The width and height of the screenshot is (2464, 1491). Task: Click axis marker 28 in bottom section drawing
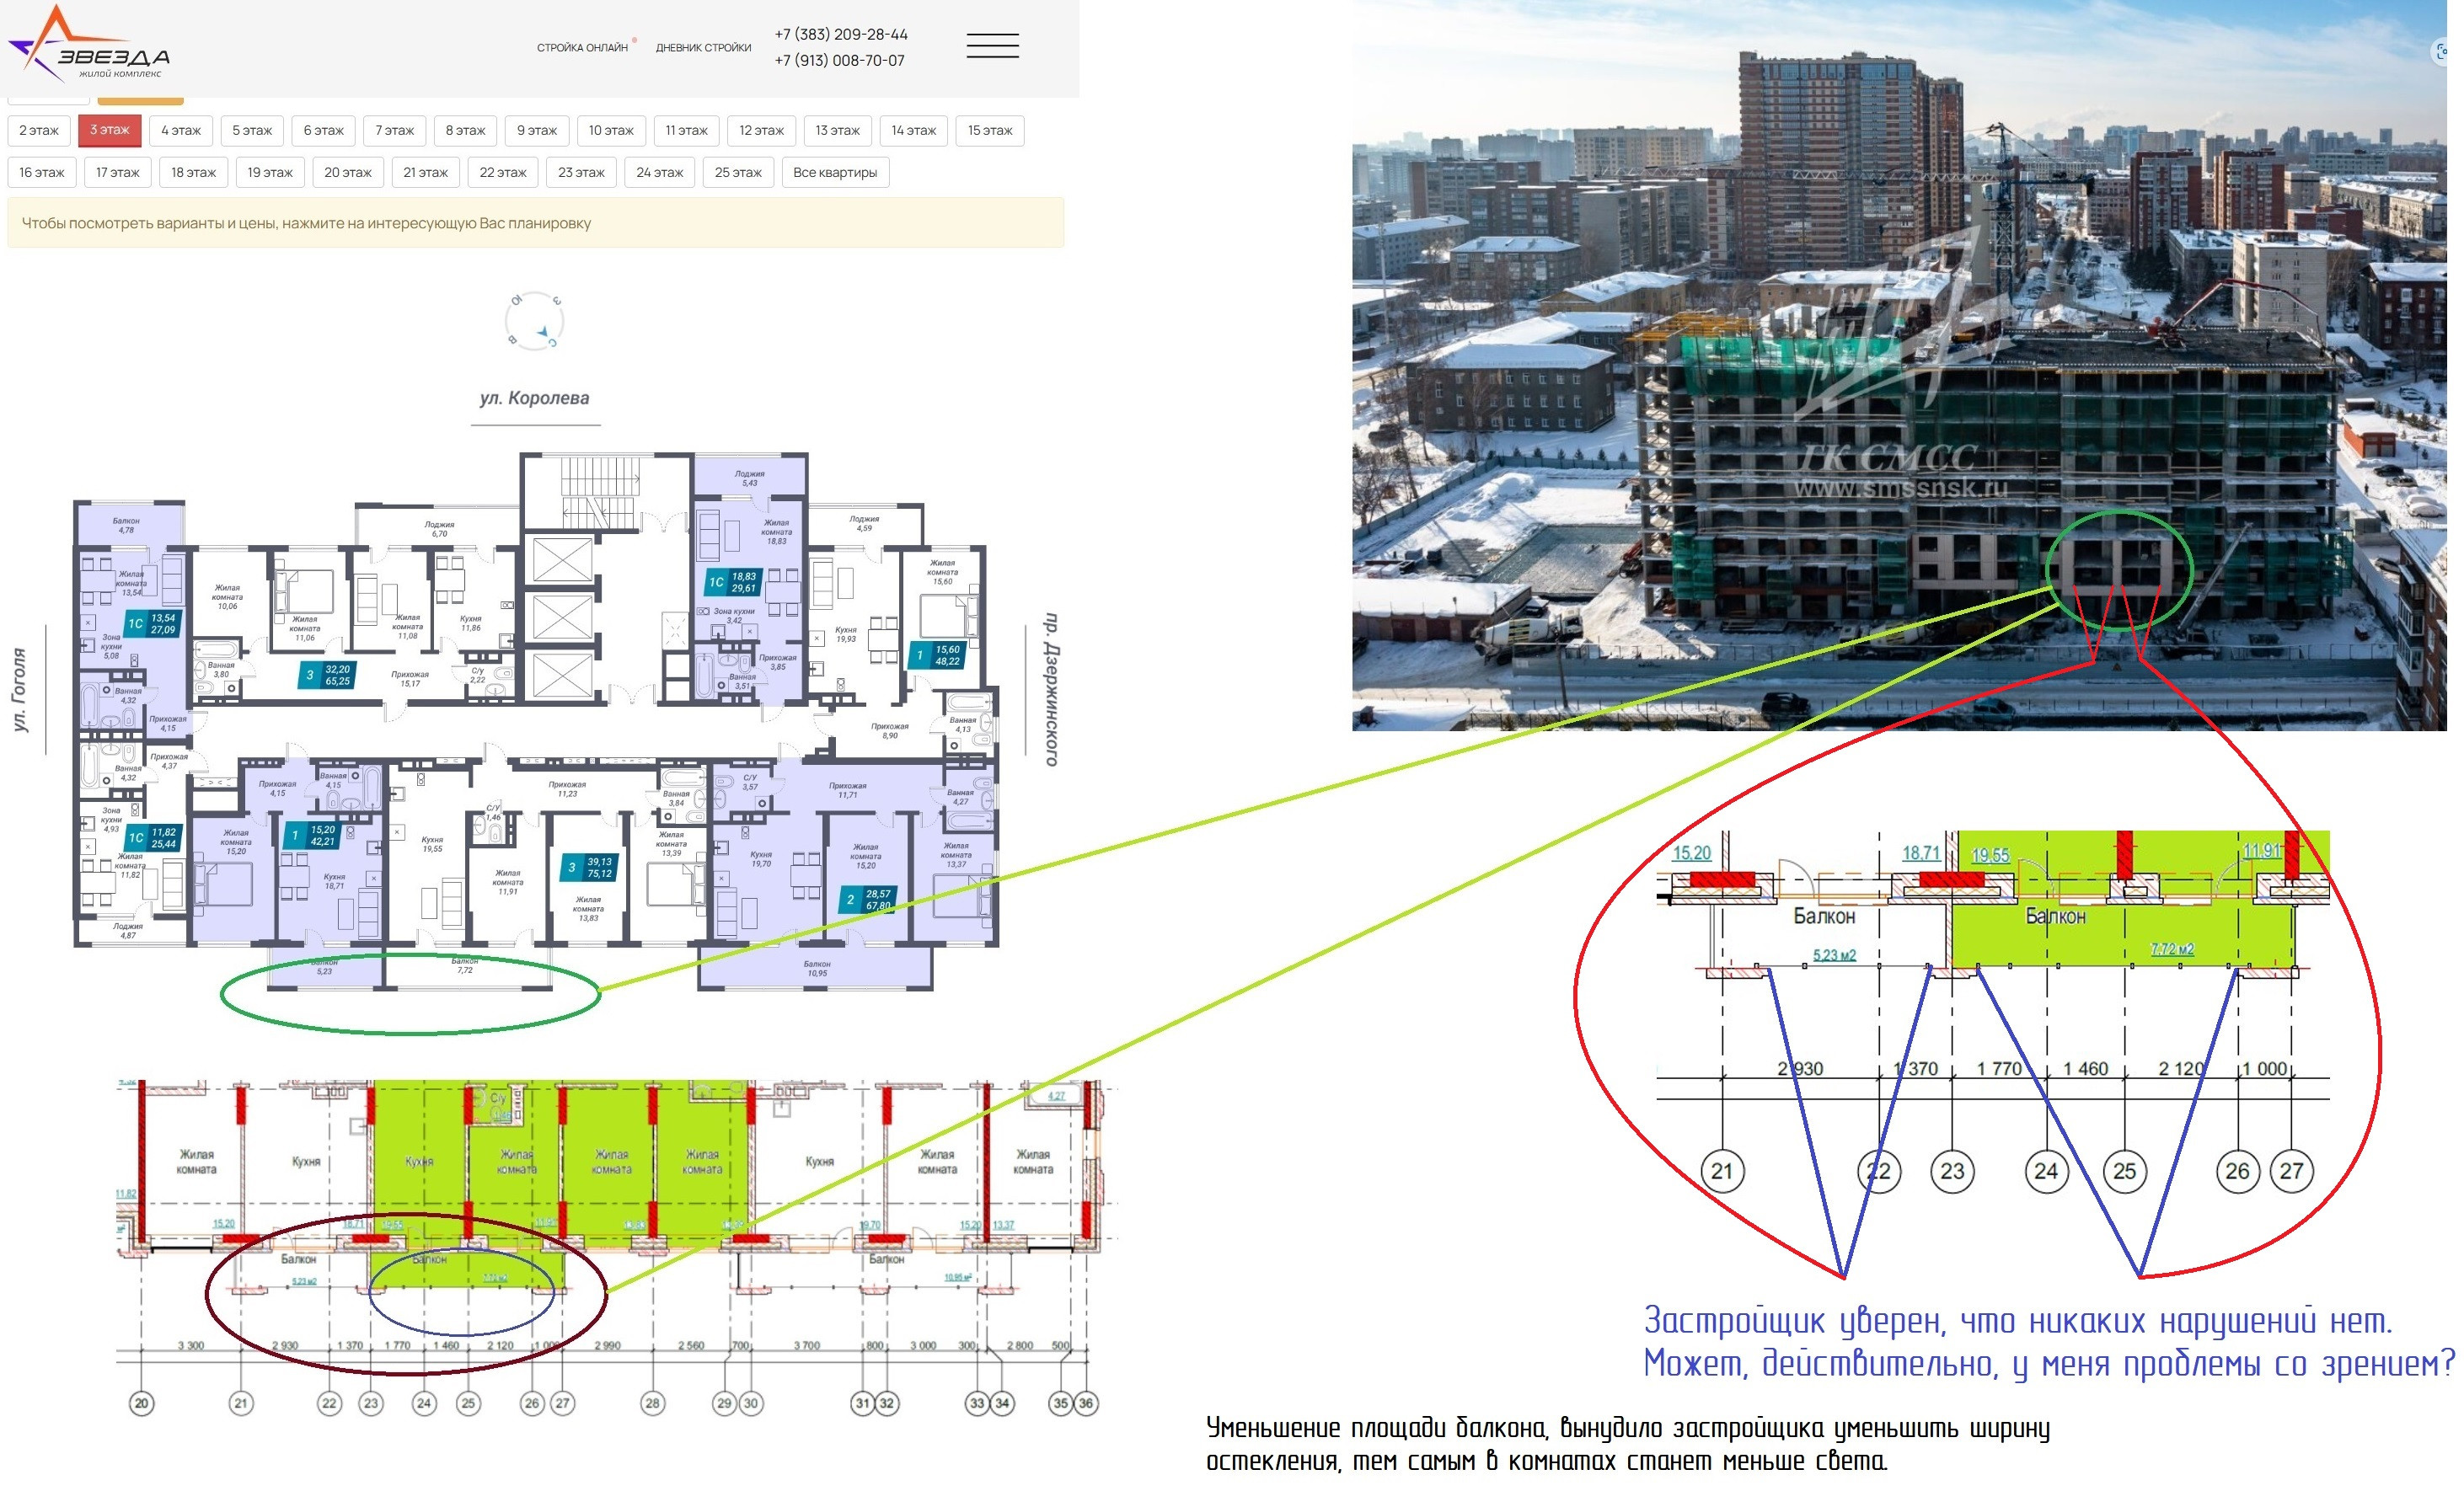(x=652, y=1403)
